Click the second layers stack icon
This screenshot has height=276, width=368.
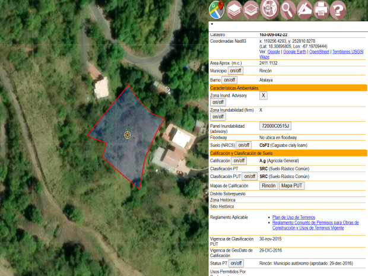point(251,9)
